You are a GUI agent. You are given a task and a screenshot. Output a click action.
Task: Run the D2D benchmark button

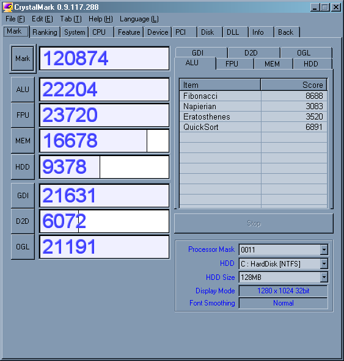pyautogui.click(x=23, y=221)
